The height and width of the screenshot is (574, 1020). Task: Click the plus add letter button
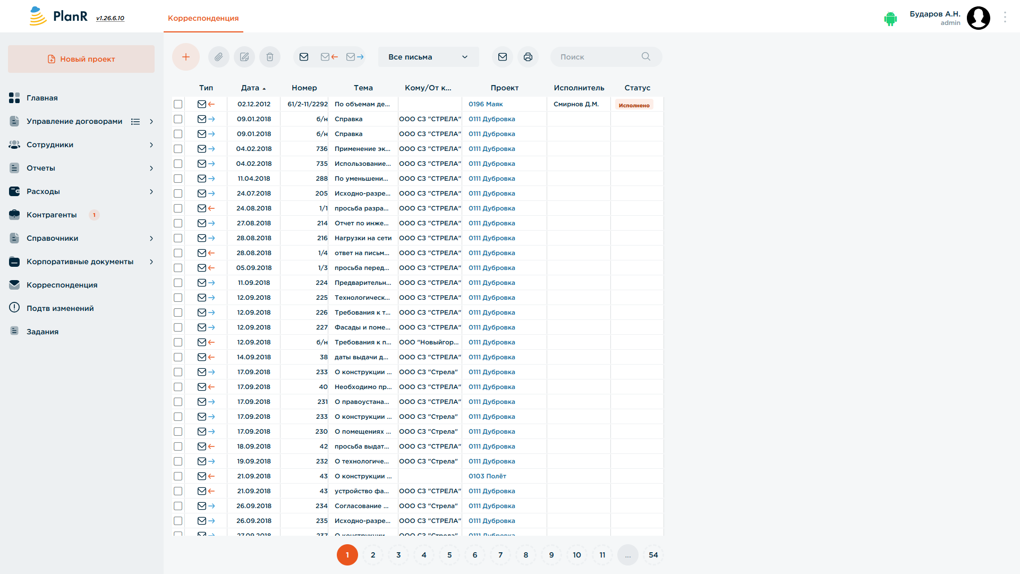coord(186,57)
